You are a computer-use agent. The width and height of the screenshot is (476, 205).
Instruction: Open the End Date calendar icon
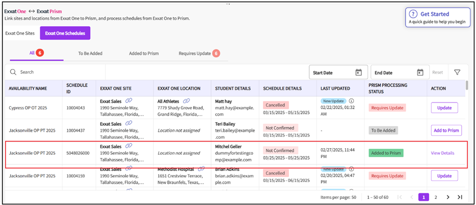click(420, 73)
